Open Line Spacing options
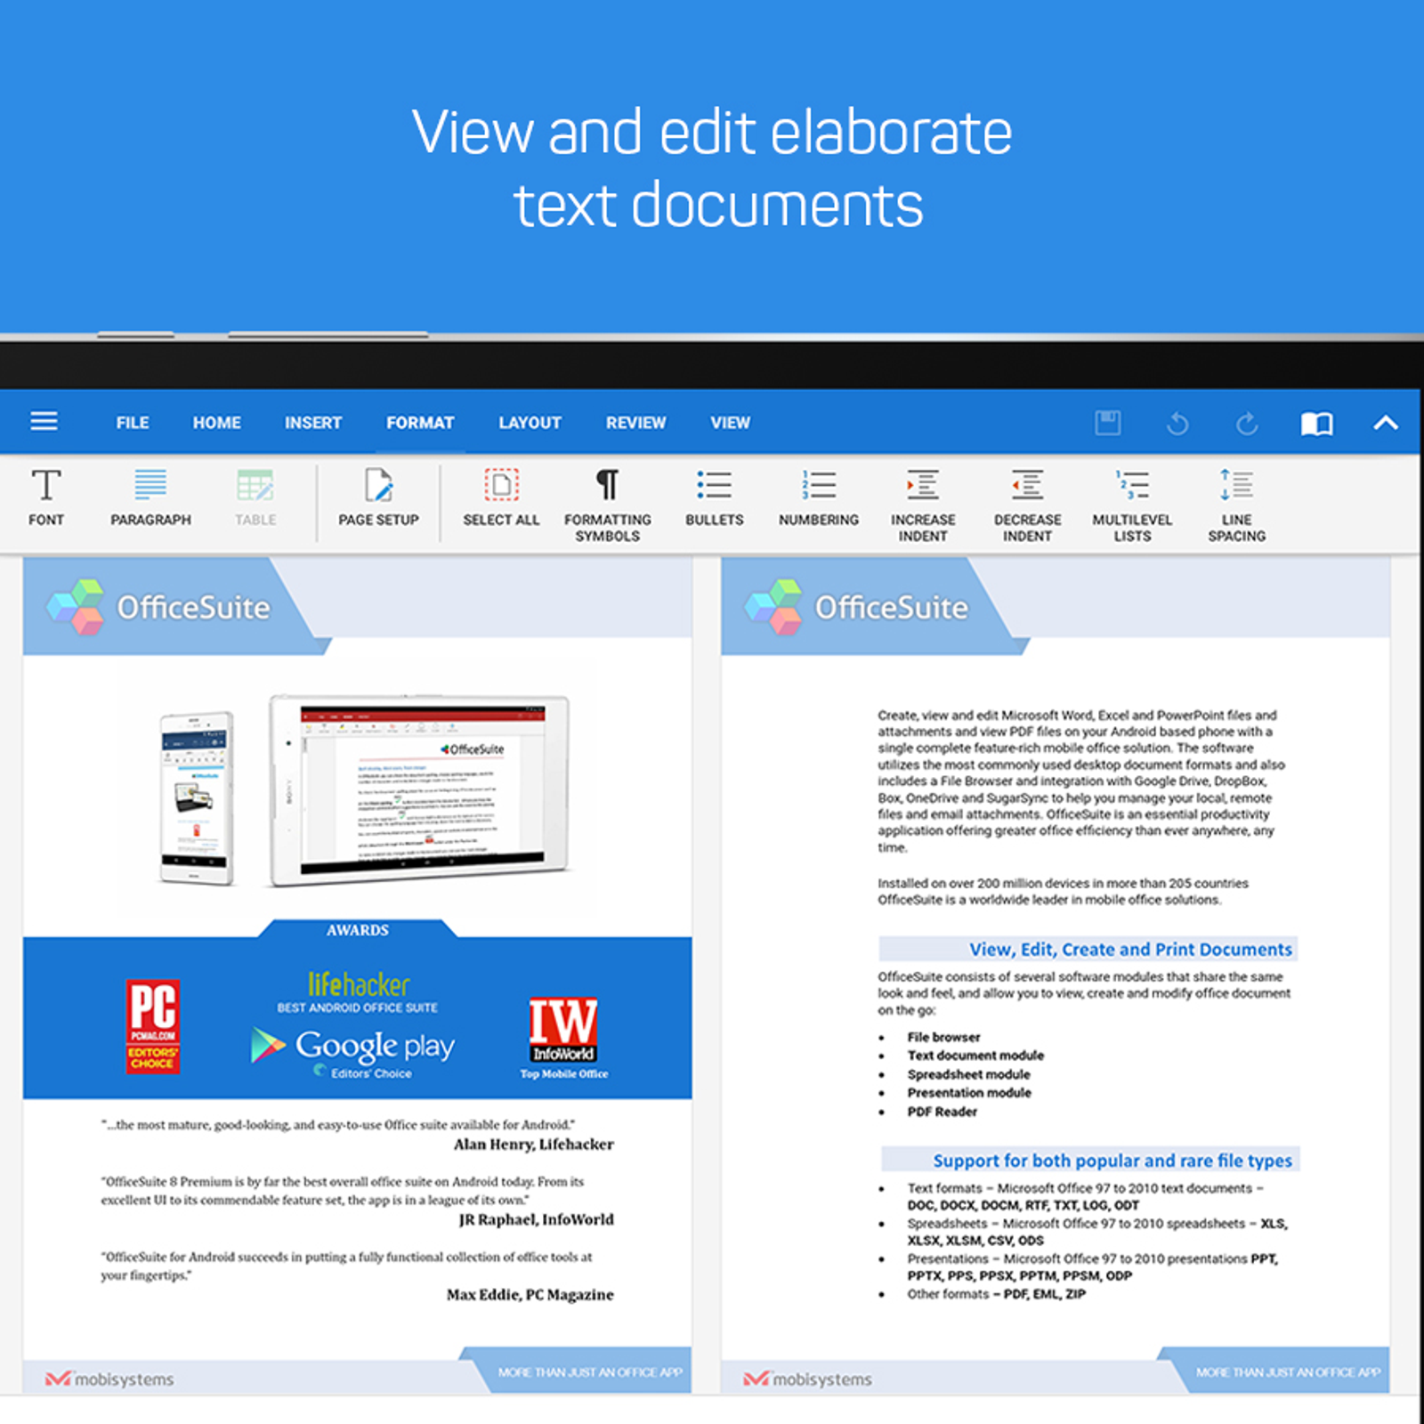The height and width of the screenshot is (1424, 1424). coord(1236,506)
